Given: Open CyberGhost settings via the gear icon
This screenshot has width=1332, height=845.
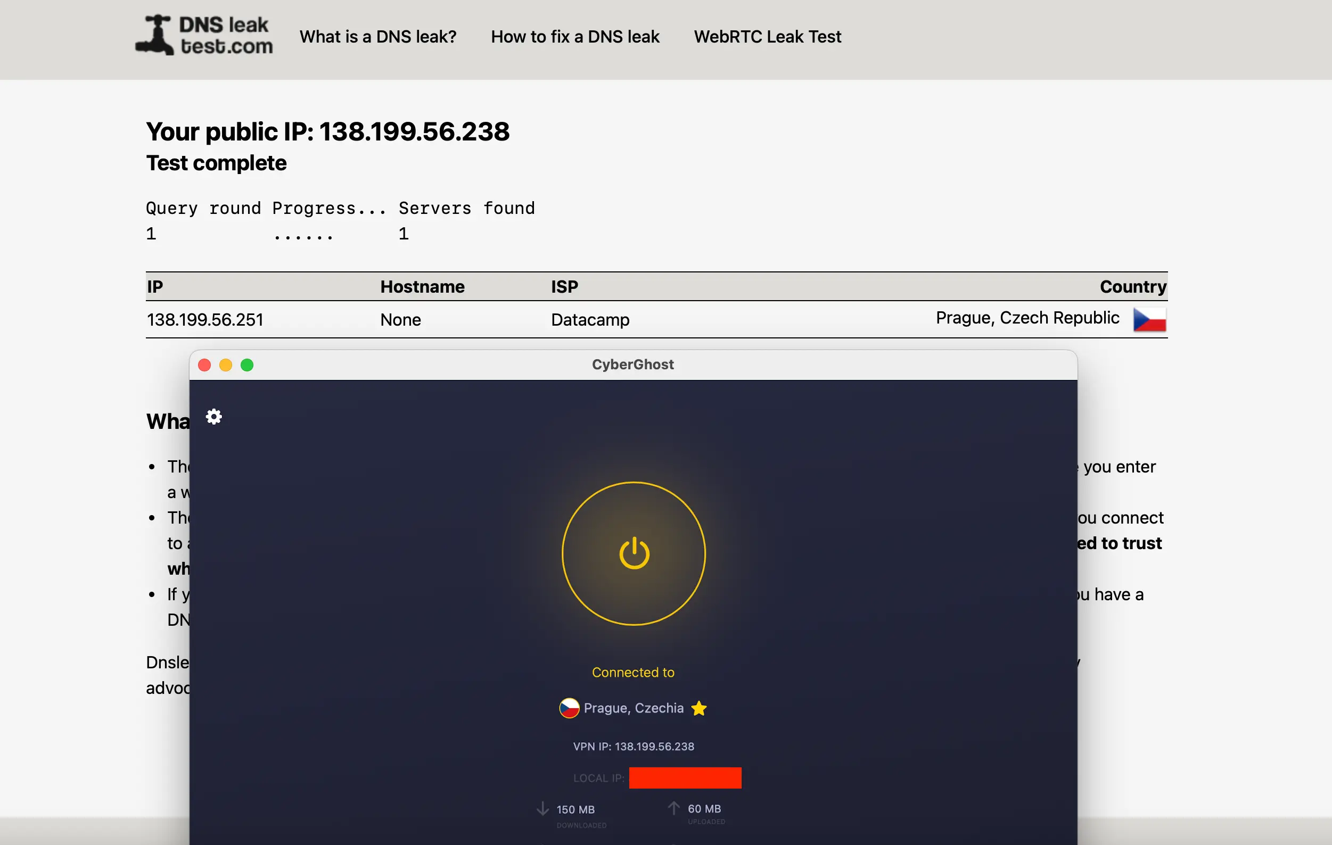Looking at the screenshot, I should tap(213, 417).
